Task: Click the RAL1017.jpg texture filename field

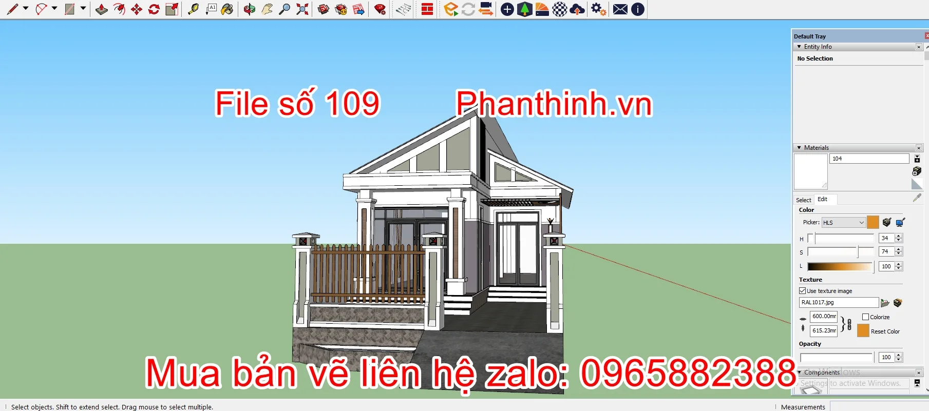Action: coord(839,302)
